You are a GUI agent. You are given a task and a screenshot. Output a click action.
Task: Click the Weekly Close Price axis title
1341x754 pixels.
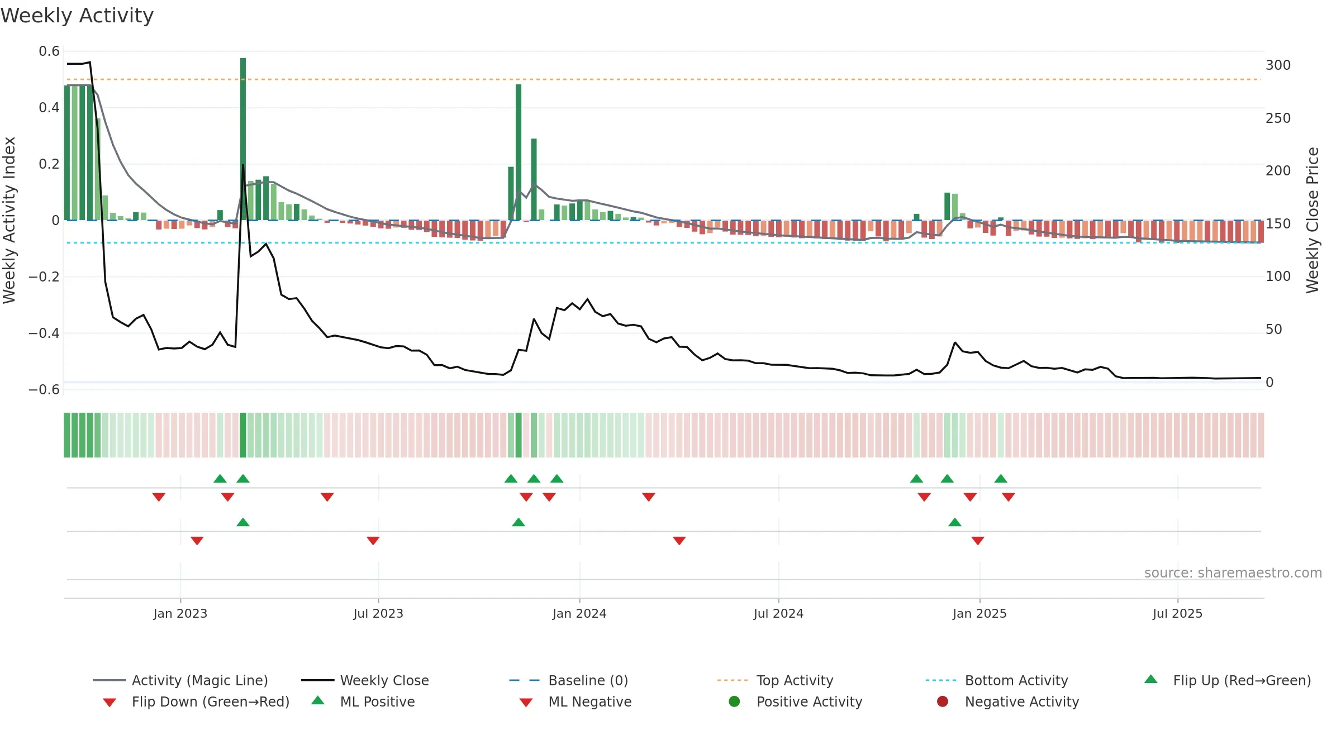tap(1313, 220)
